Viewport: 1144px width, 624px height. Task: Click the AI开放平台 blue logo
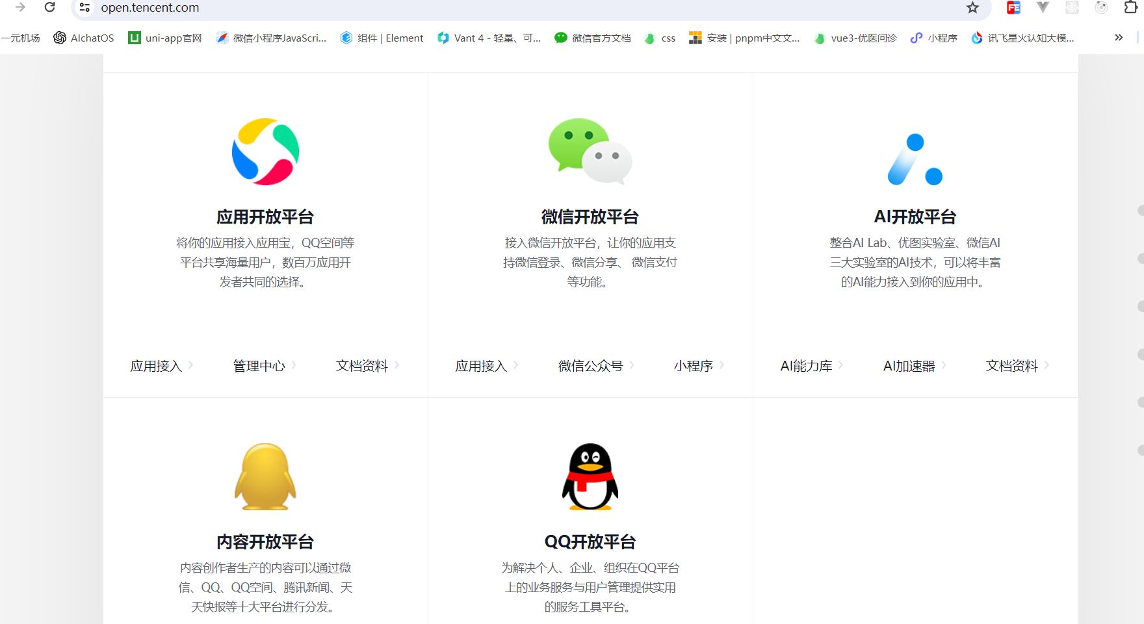pyautogui.click(x=915, y=159)
